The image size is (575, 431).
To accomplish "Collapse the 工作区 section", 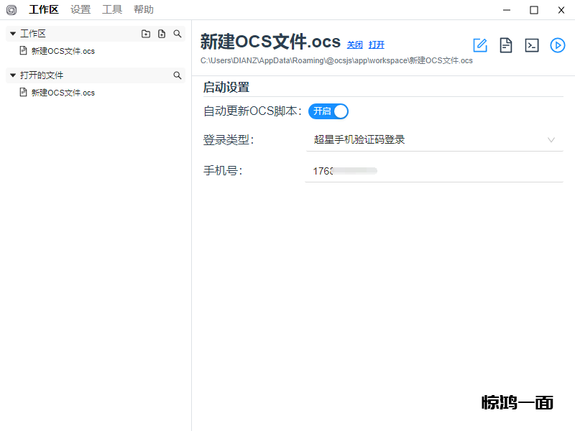I will click(x=13, y=34).
